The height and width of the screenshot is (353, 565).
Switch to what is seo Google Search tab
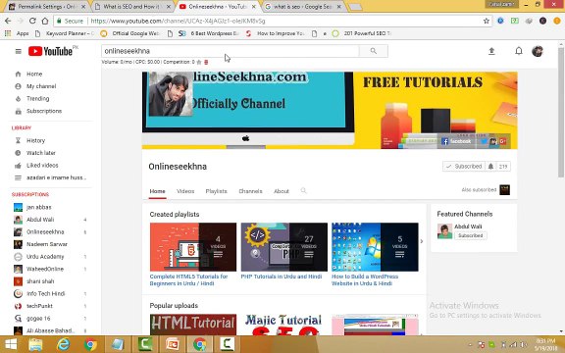303,7
